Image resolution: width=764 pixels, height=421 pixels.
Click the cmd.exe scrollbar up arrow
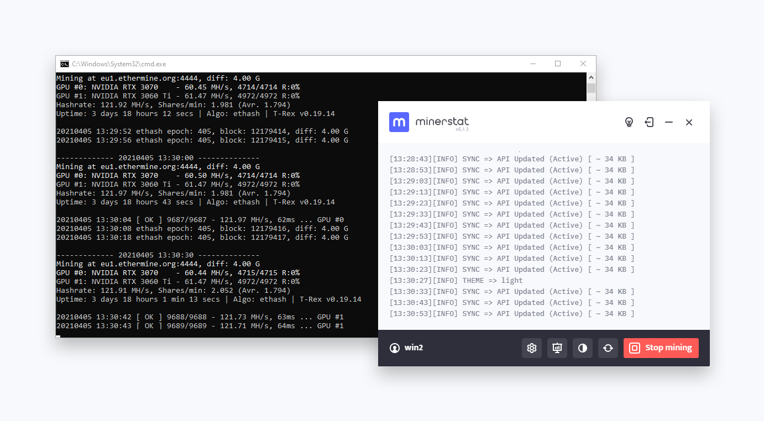click(591, 78)
